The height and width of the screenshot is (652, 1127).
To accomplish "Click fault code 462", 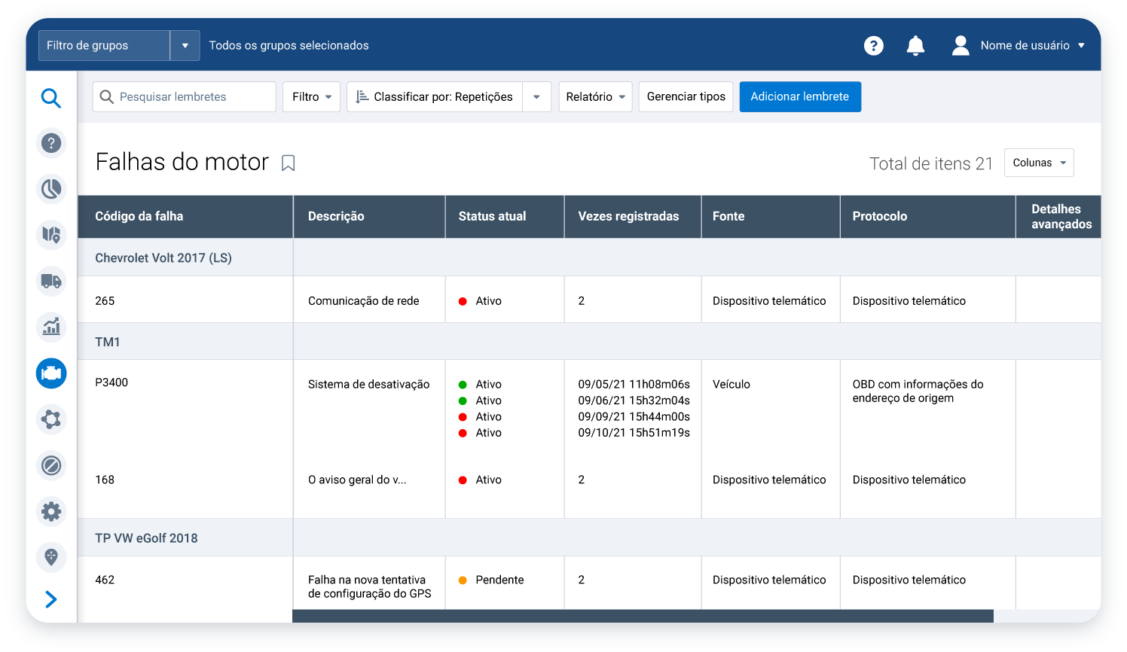I will pos(105,580).
